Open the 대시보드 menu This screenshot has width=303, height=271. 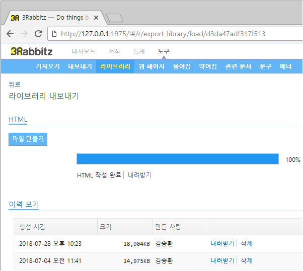[84, 51]
